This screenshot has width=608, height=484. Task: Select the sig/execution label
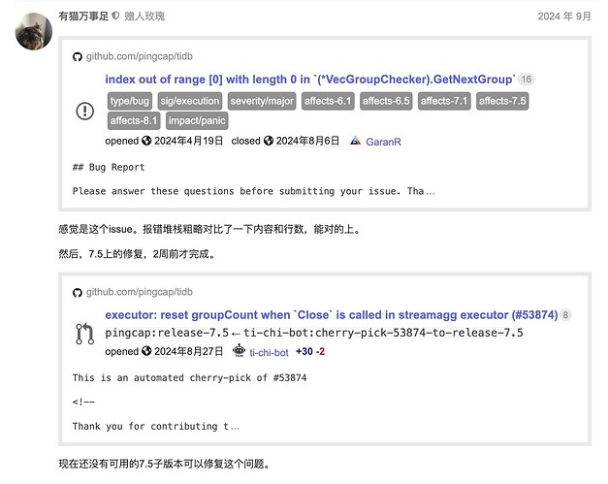[190, 101]
